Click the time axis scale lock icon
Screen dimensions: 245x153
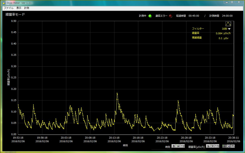pyautogui.click(x=174, y=146)
